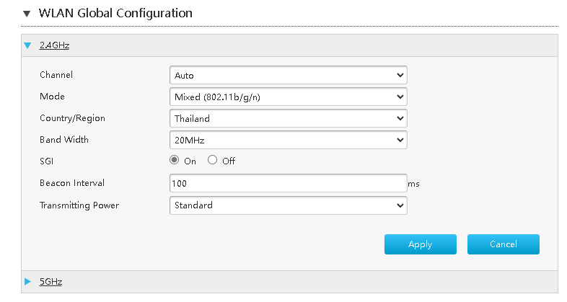Open the Country/Region dropdown showing Thailand
567x302 pixels.
[289, 118]
